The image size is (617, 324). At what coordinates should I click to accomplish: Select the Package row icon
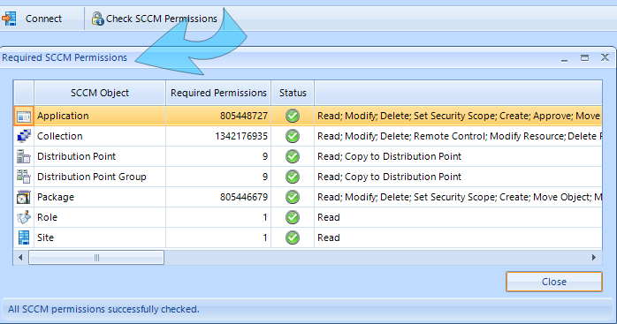coord(24,197)
